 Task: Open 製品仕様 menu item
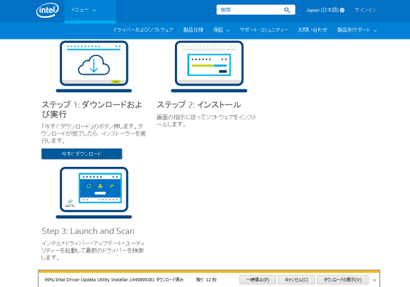click(194, 30)
